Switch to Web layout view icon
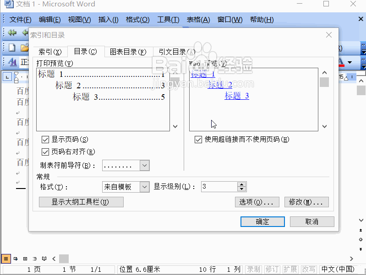 pos(16,259)
